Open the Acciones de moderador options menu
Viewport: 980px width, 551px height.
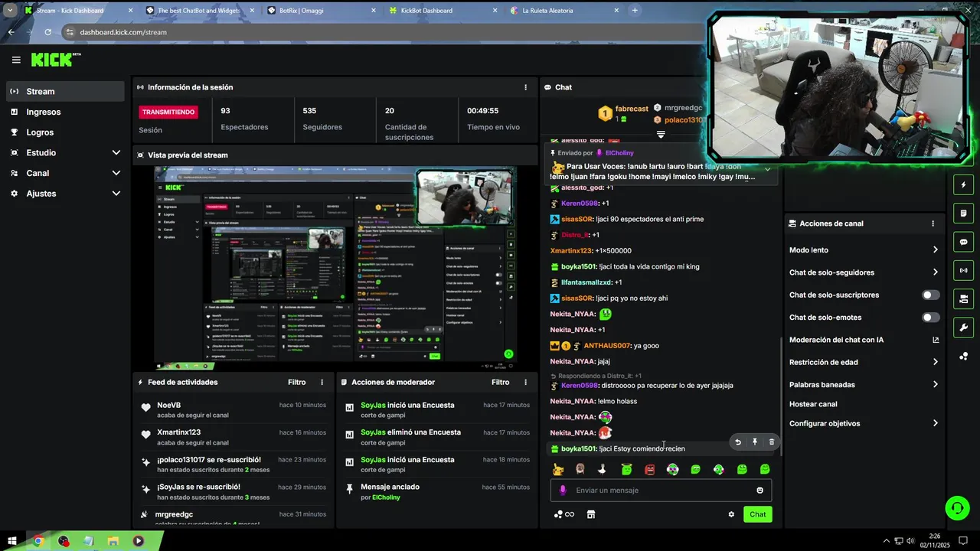click(x=525, y=382)
